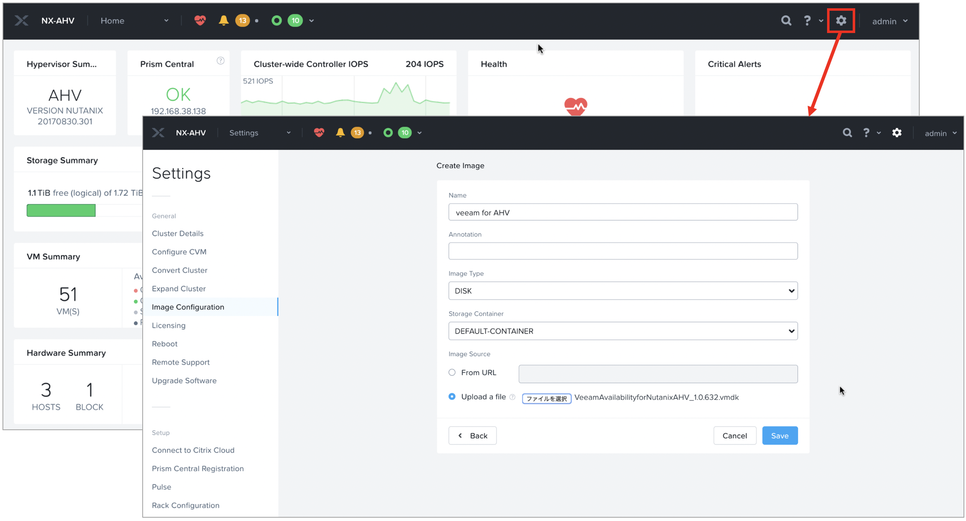Open search magnifier in Settings window header
Viewport: 966px width, 521px height.
point(847,133)
